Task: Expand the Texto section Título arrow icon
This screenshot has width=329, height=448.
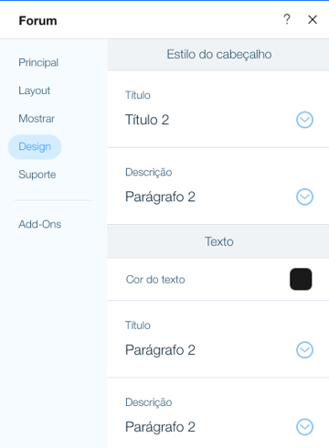Action: (304, 350)
